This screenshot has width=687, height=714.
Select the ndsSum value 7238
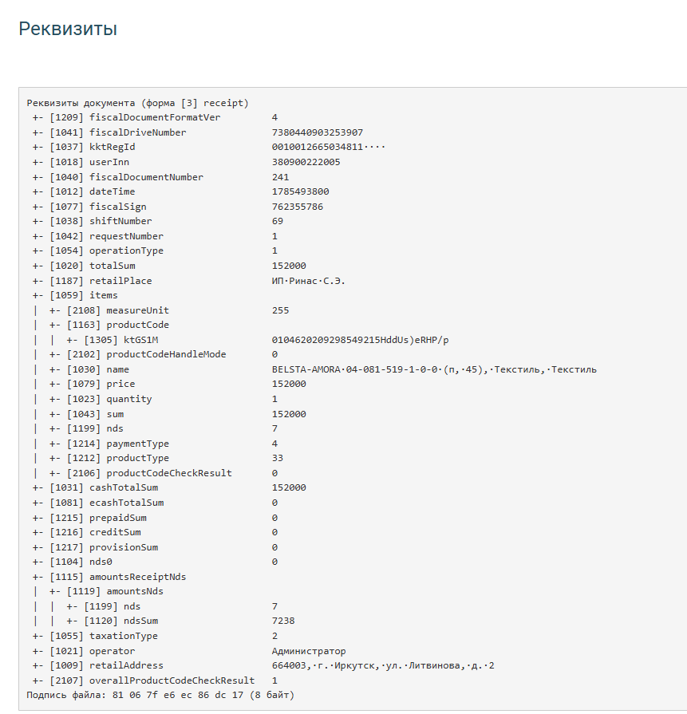[283, 621]
